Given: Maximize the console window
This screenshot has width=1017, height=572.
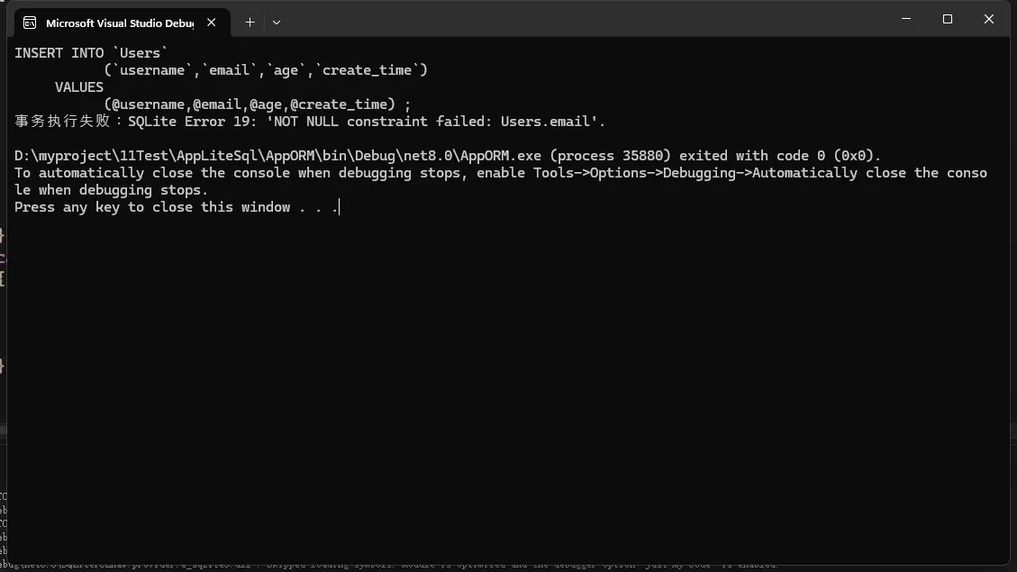Looking at the screenshot, I should [947, 19].
